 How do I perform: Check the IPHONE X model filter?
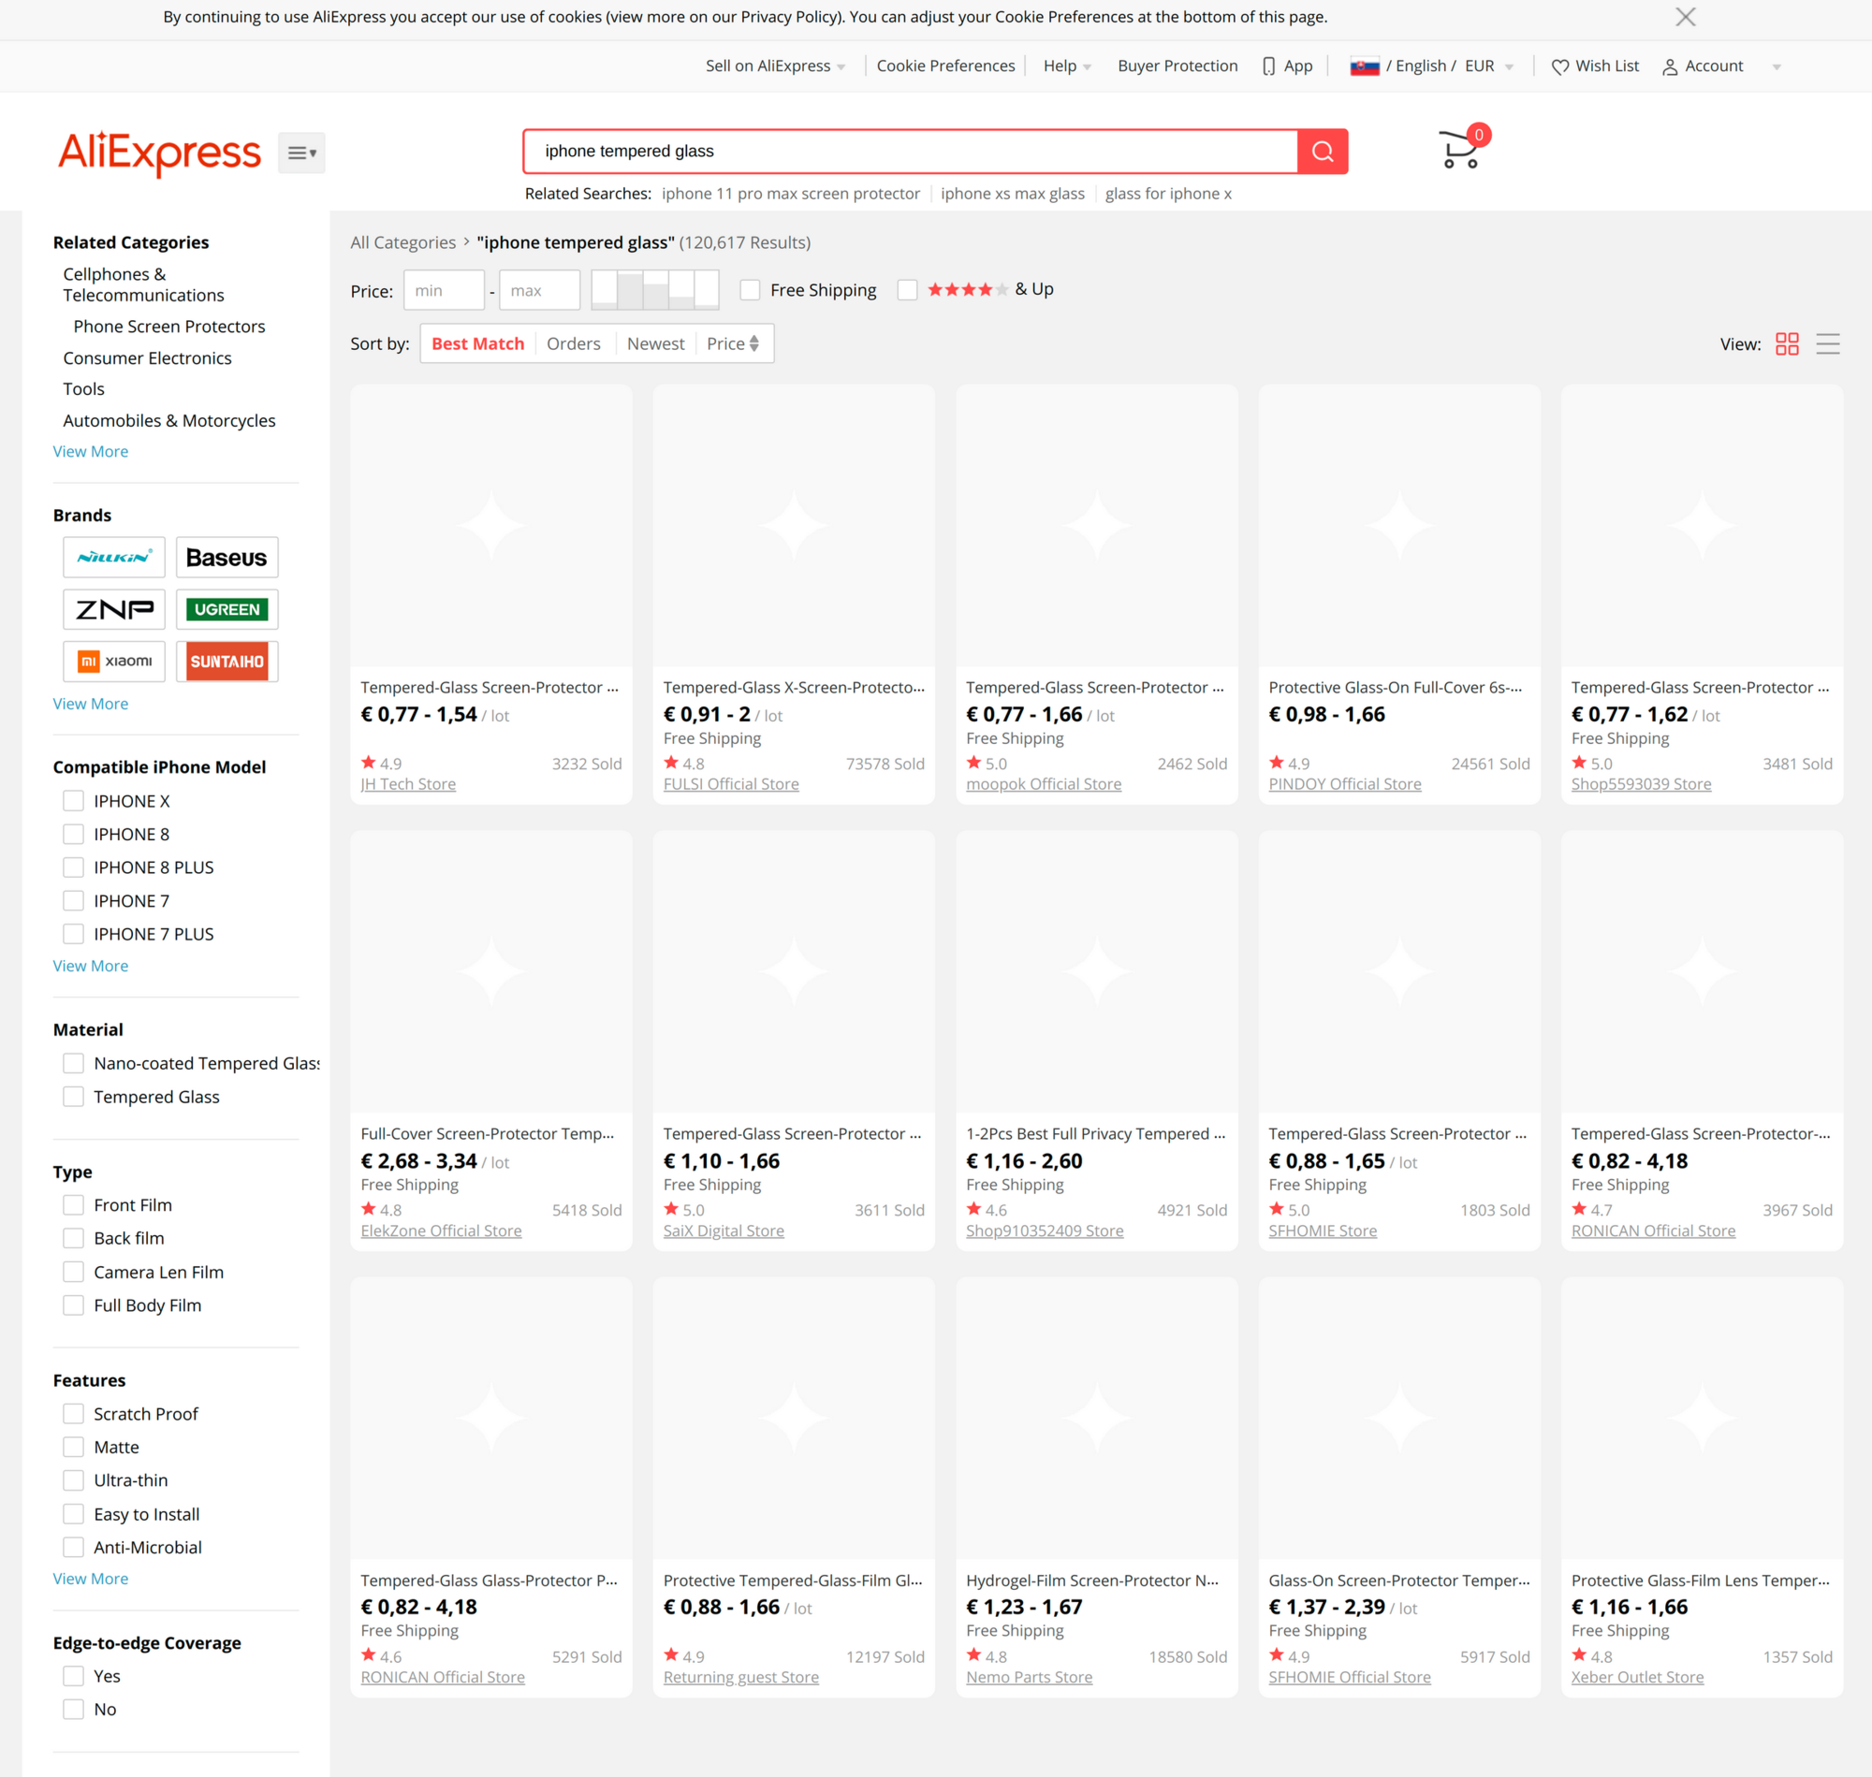(73, 801)
